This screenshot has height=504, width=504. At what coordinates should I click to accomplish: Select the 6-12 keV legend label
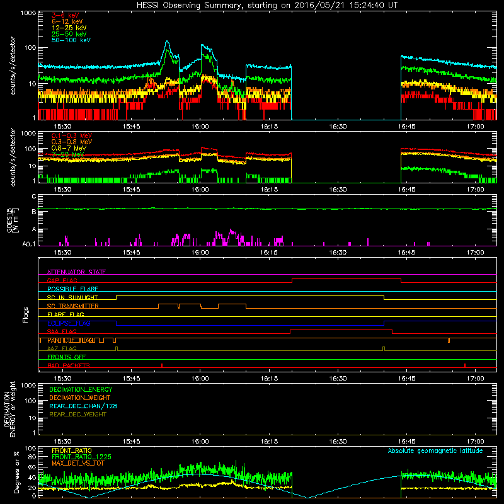67,21
